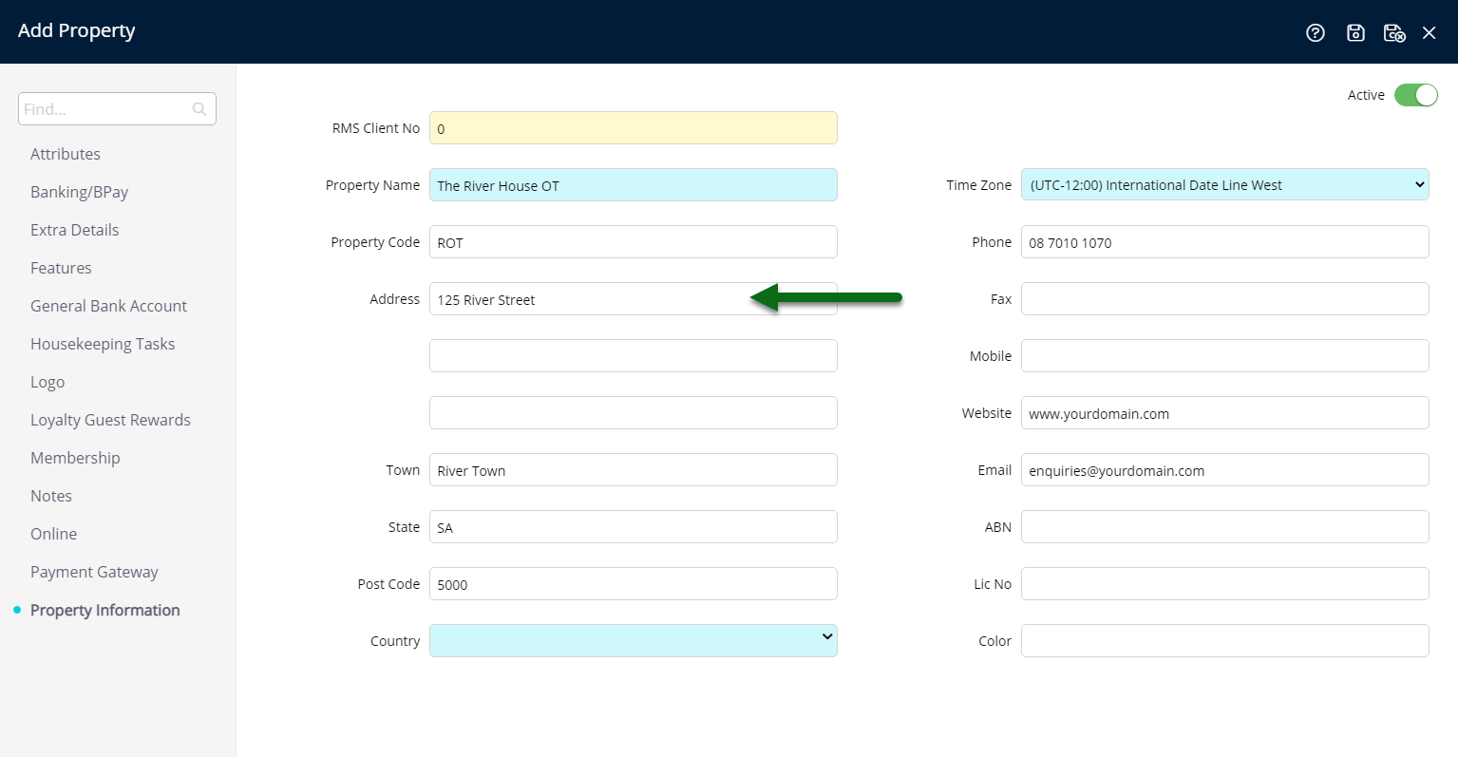1458x757 pixels.
Task: Save the property using the floppy disk icon
Action: (1354, 32)
